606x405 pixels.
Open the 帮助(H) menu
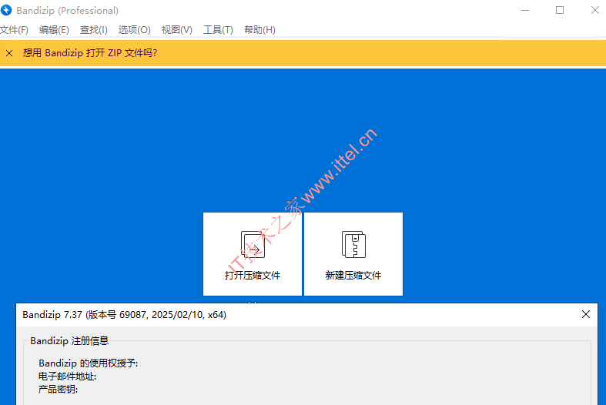pyautogui.click(x=259, y=30)
